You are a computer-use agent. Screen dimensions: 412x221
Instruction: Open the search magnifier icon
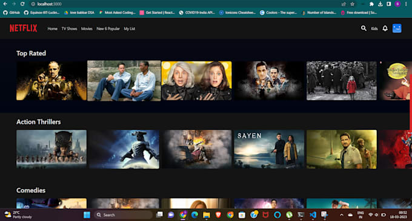(x=364, y=28)
